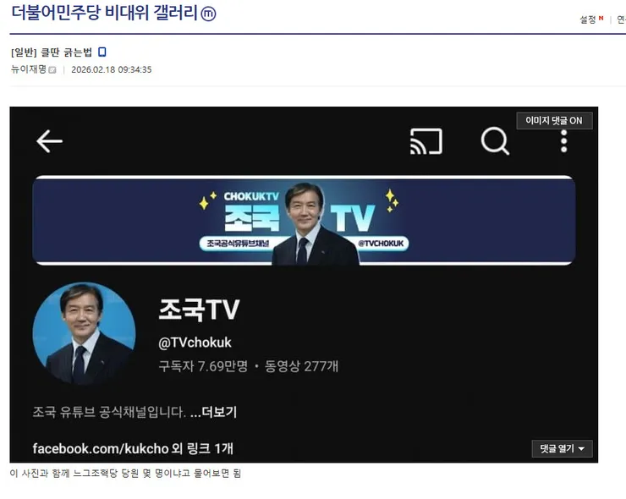Image resolution: width=626 pixels, height=499 pixels.
Task: Open 더불어민주당 비대위 갤러리 title link
Action: 105,14
